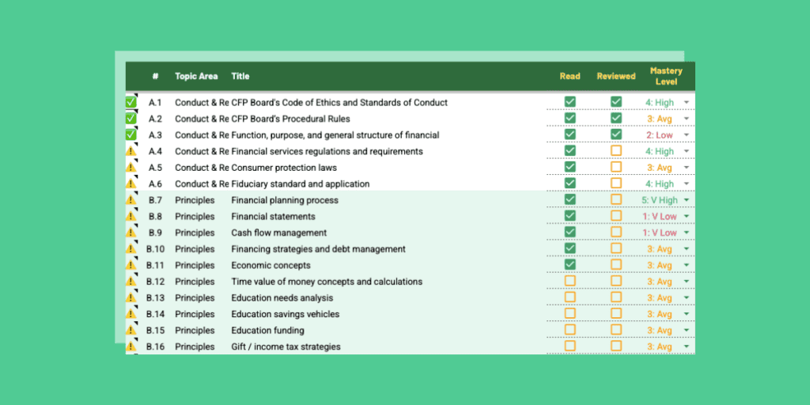Open Mastery Level dropdown for A.2

pyautogui.click(x=687, y=119)
